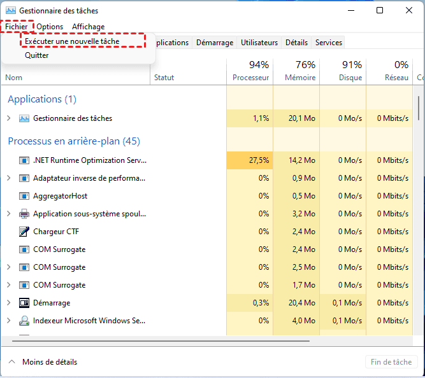Click the Indexeur Microsoft Windows Search icon
Screen dimensions: 425x378
(x=24, y=321)
